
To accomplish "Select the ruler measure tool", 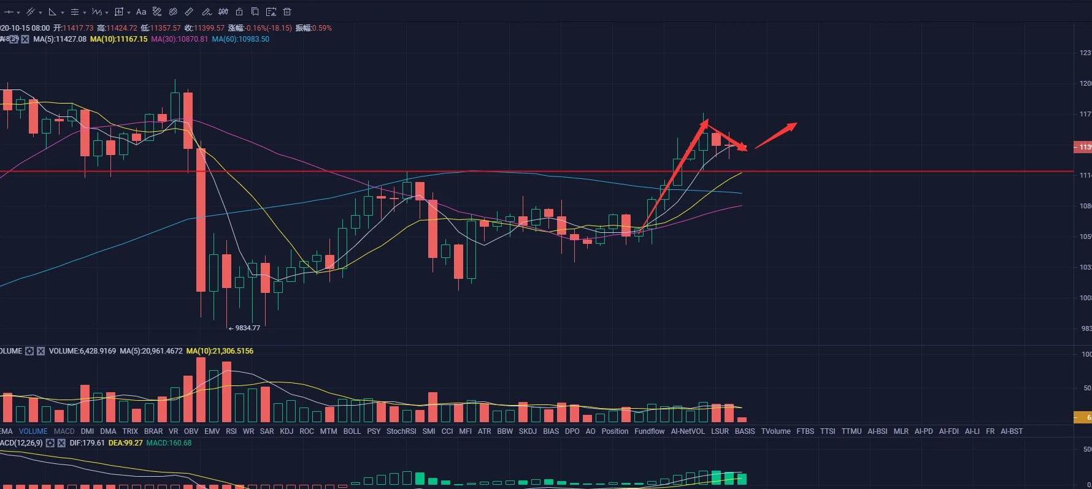I will point(189,12).
